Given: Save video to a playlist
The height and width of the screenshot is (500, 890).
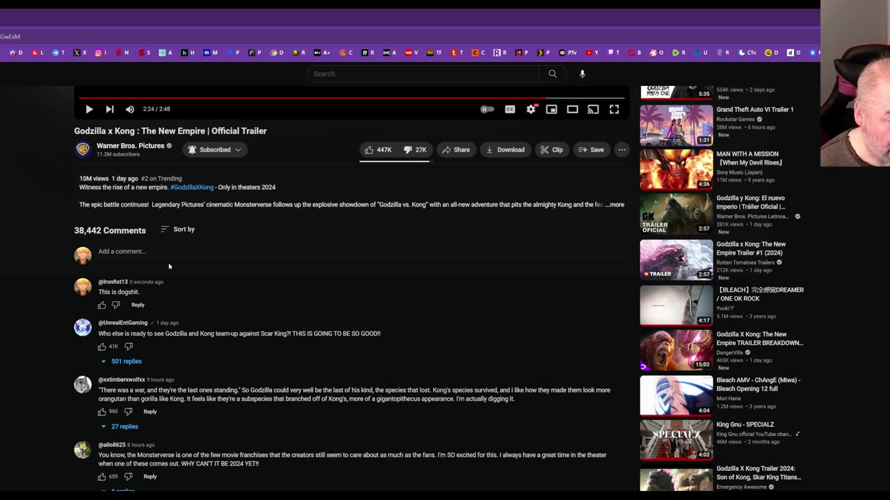Looking at the screenshot, I should point(591,149).
